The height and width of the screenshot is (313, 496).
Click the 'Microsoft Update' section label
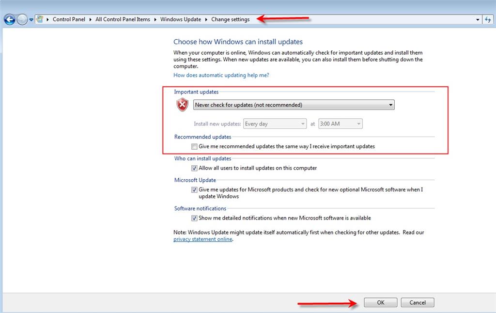[195, 180]
